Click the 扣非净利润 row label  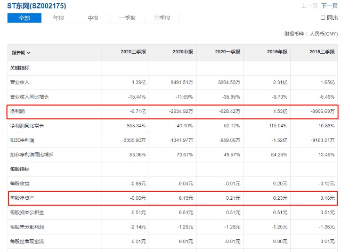click(22, 140)
